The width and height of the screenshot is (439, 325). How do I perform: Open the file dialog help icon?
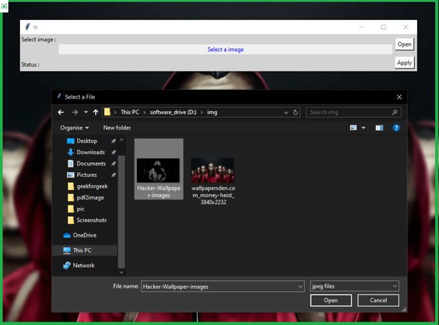tap(396, 128)
